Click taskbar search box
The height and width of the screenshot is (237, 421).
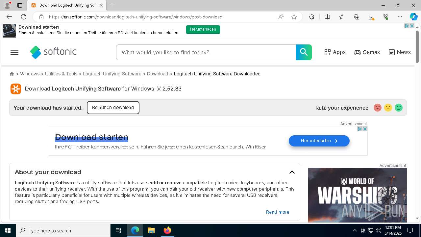pos(63,230)
